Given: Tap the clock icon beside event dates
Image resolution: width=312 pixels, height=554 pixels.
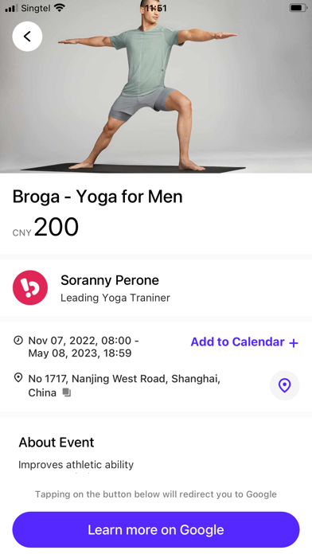Looking at the screenshot, I should 18,341.
